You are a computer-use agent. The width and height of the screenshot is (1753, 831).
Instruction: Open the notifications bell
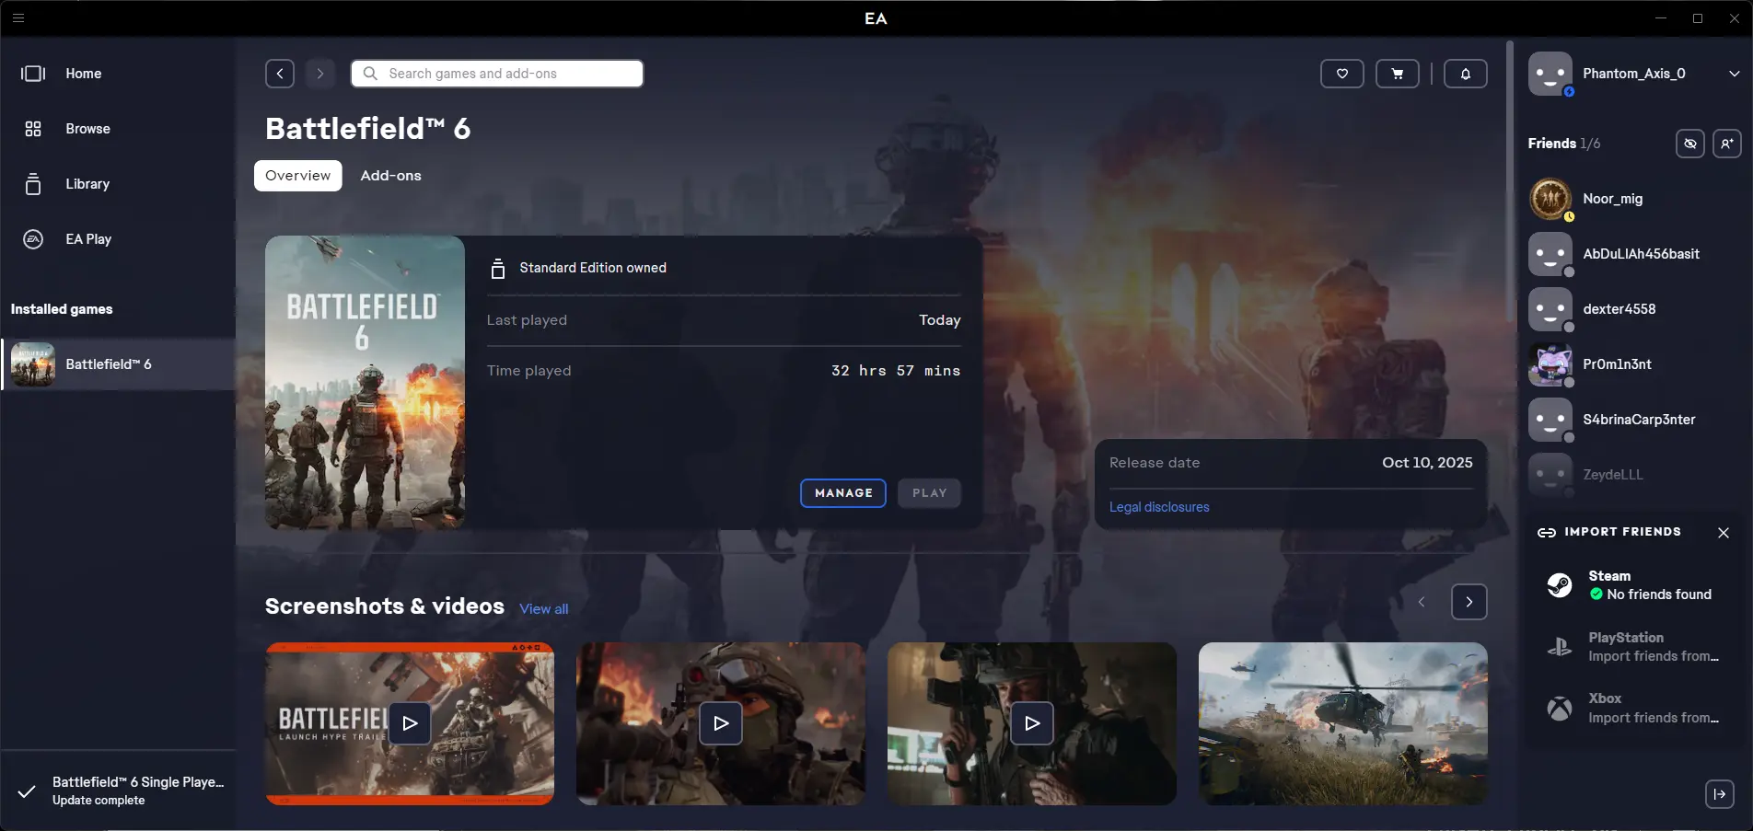[1465, 74]
